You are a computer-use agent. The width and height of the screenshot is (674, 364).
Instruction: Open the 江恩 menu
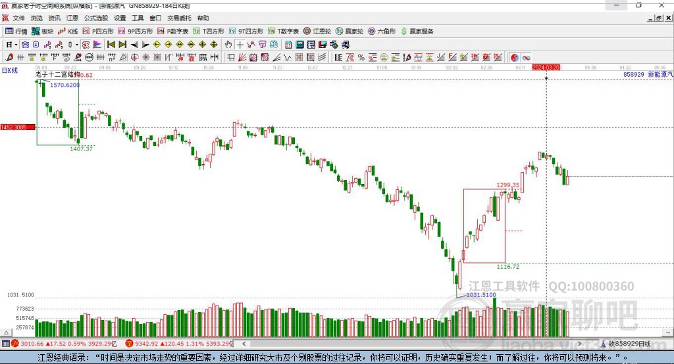pyautogui.click(x=72, y=18)
